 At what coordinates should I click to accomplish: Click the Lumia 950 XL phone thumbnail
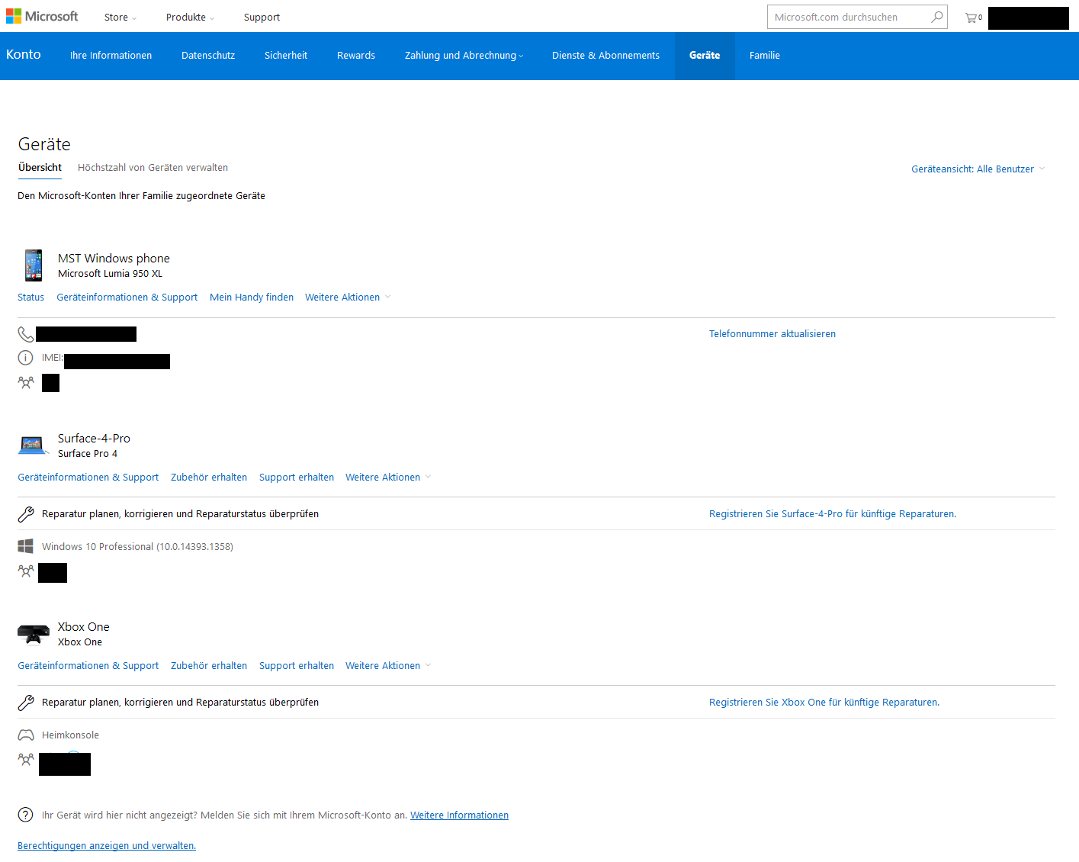pyautogui.click(x=34, y=265)
